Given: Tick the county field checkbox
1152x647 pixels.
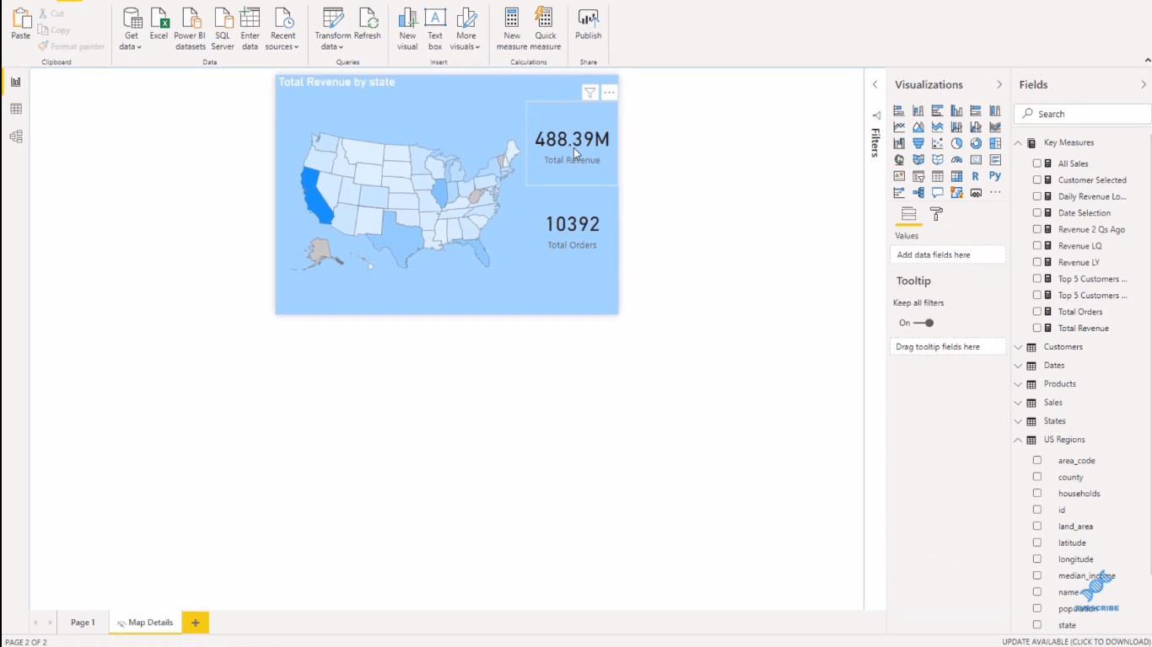Looking at the screenshot, I should (x=1037, y=477).
